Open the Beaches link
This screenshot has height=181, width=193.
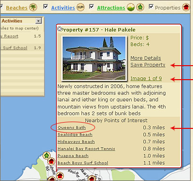[17, 8]
